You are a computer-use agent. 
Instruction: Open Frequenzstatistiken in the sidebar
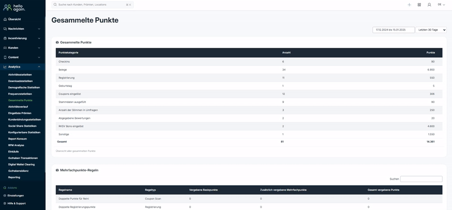[x=20, y=94]
